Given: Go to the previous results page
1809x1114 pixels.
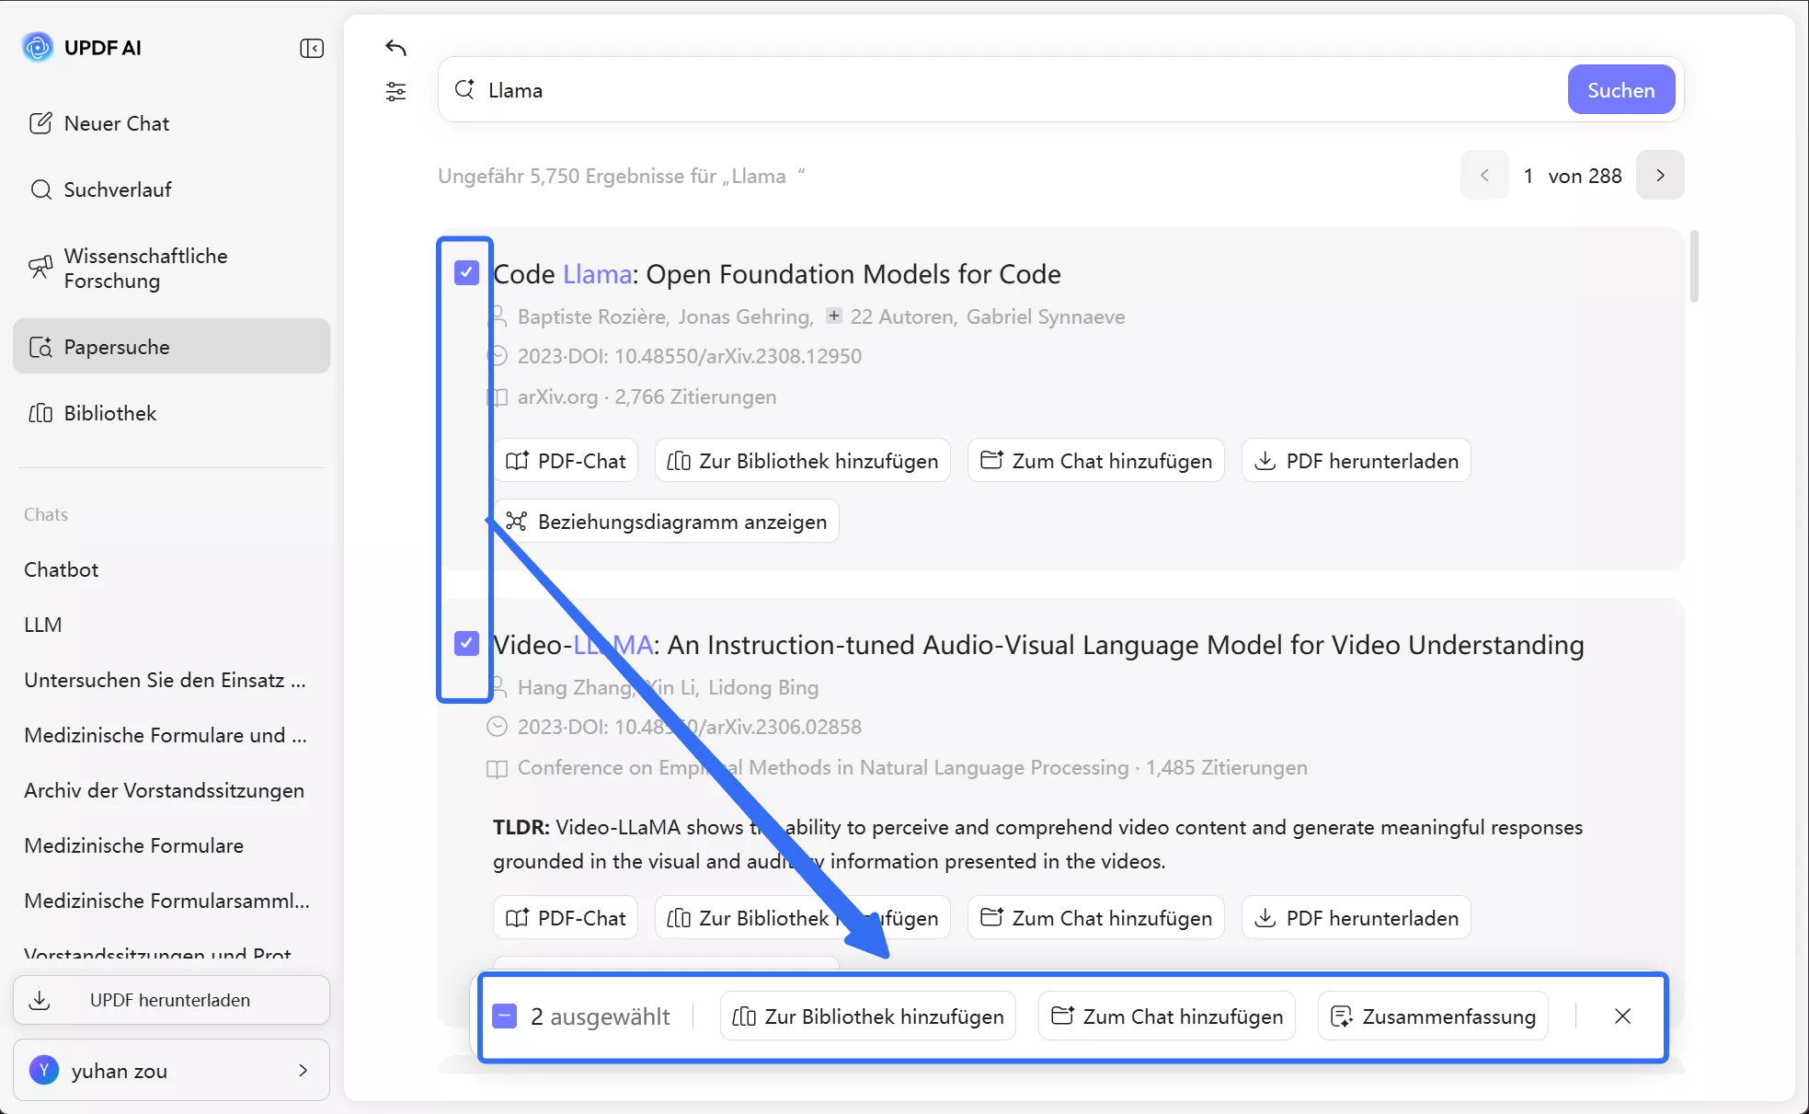Looking at the screenshot, I should point(1483,175).
